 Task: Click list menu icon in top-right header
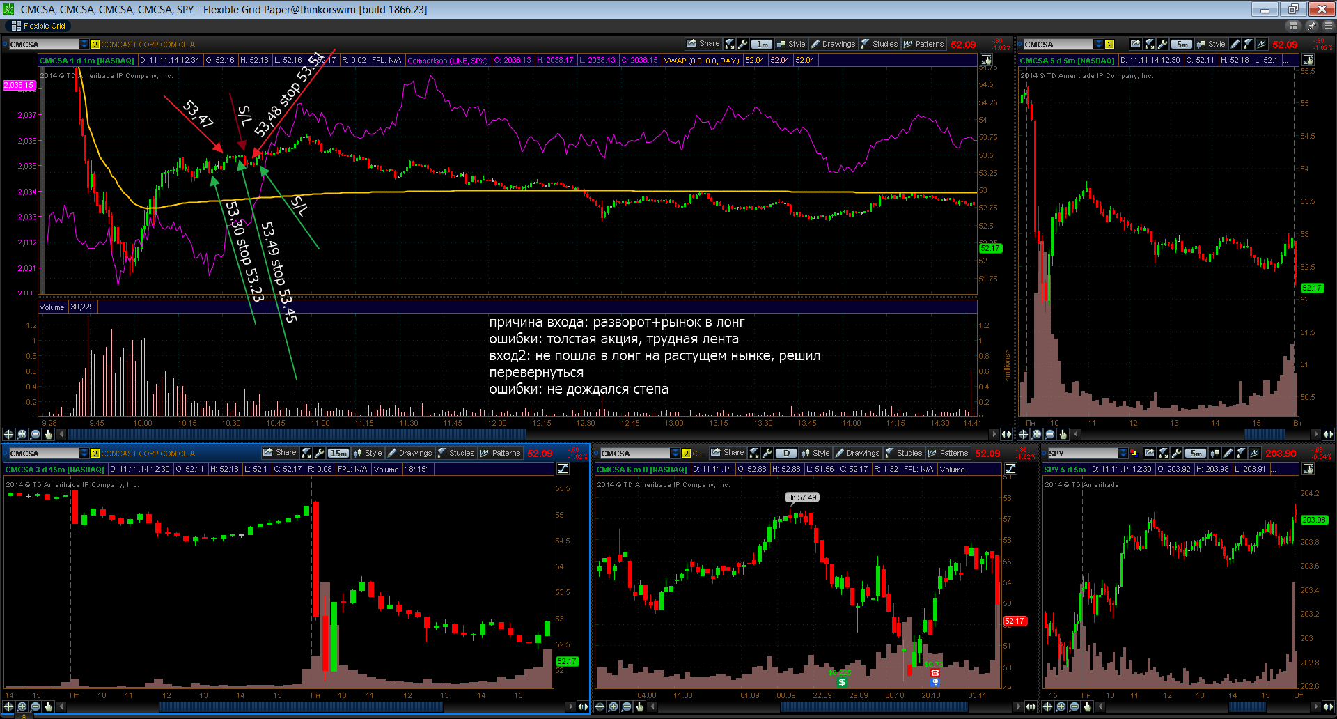point(1328,26)
